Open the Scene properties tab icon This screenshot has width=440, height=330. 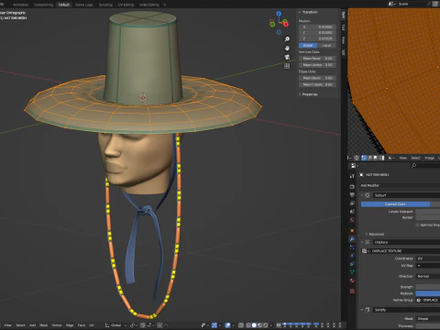[352, 212]
